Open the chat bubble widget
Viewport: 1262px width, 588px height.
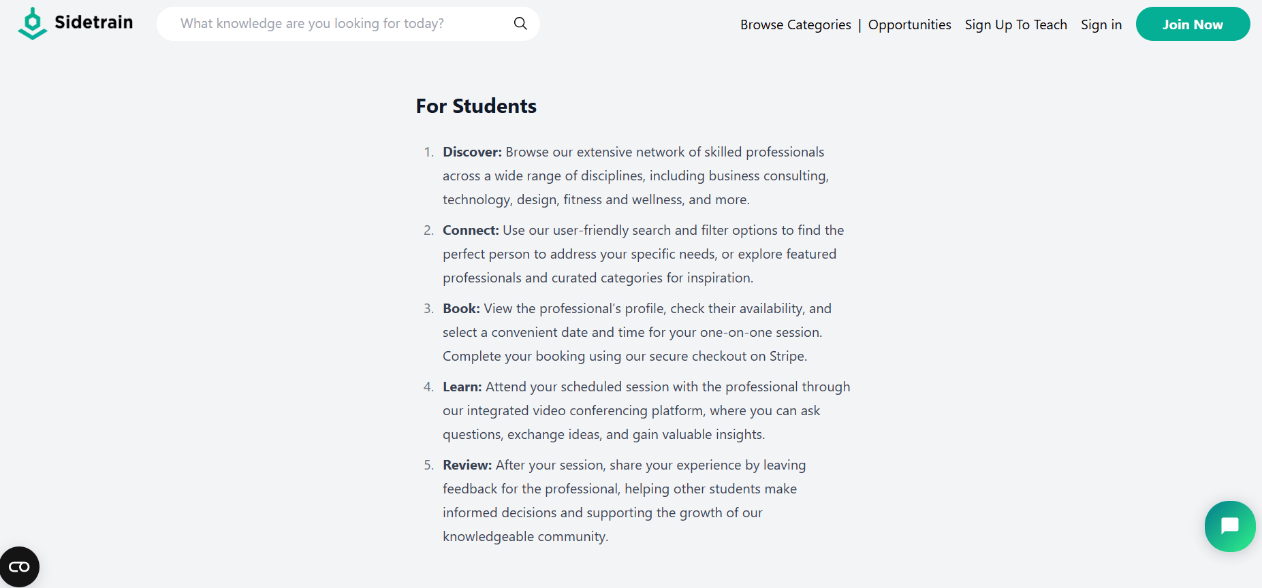pos(1229,526)
